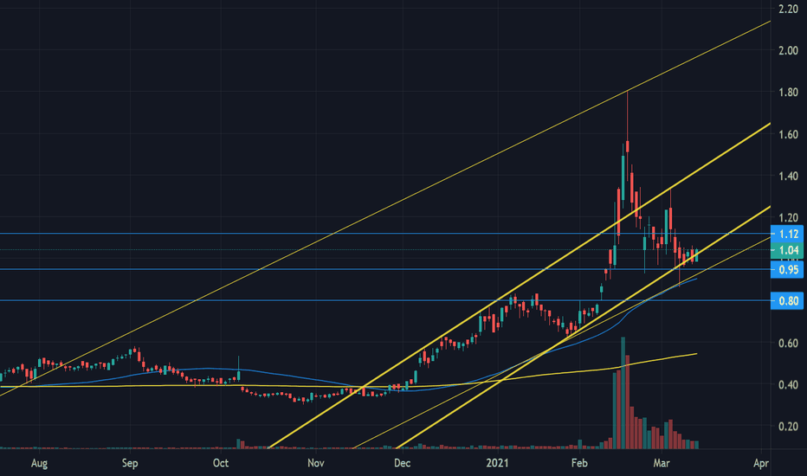The width and height of the screenshot is (807, 476).
Task: Click the Dec label on time axis
Action: pyautogui.click(x=402, y=463)
